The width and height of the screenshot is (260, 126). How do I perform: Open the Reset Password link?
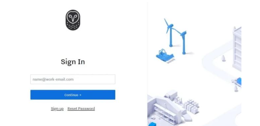point(81,108)
